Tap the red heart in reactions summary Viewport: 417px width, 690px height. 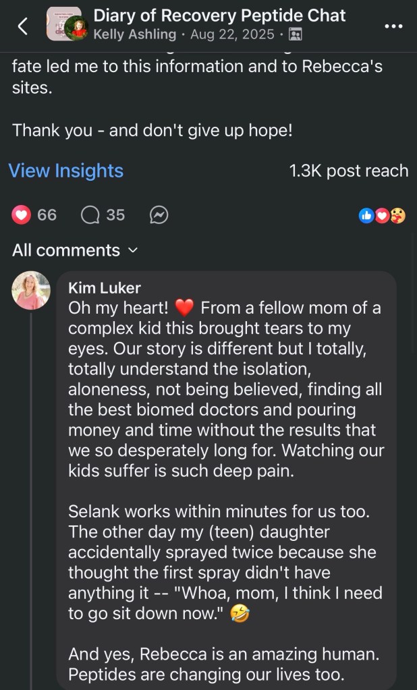coord(383,216)
